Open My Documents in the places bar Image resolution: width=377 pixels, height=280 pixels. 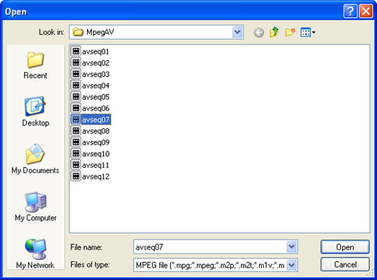coord(36,159)
